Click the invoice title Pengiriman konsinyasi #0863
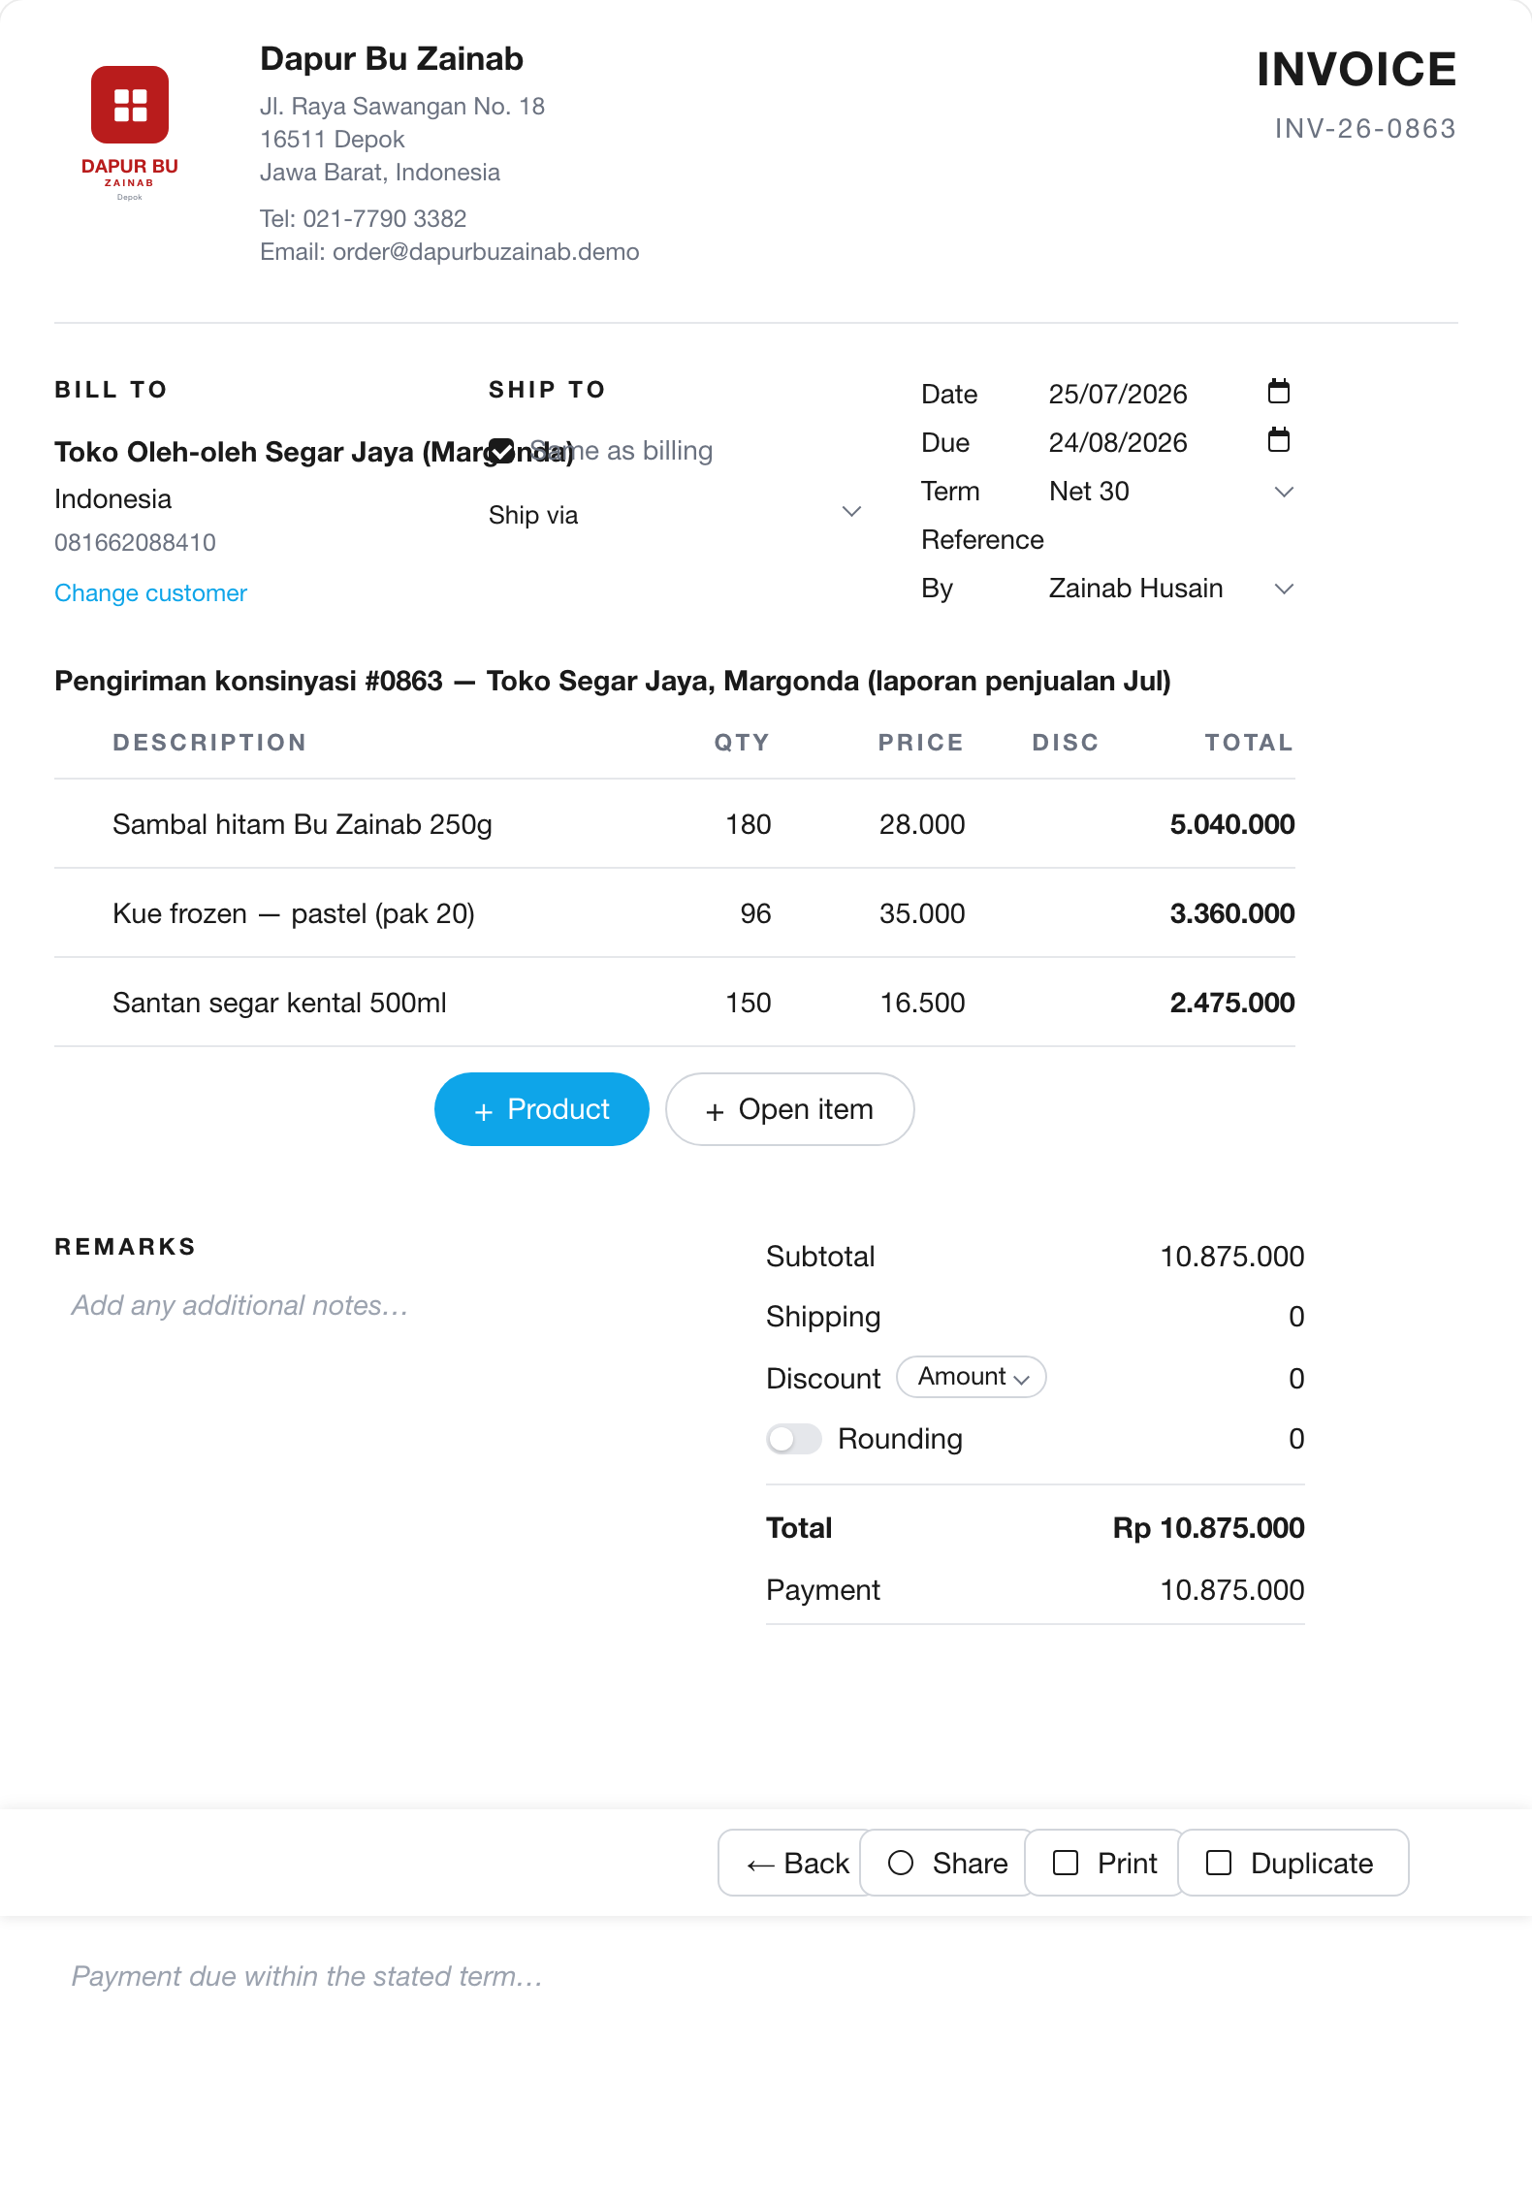 tap(613, 681)
